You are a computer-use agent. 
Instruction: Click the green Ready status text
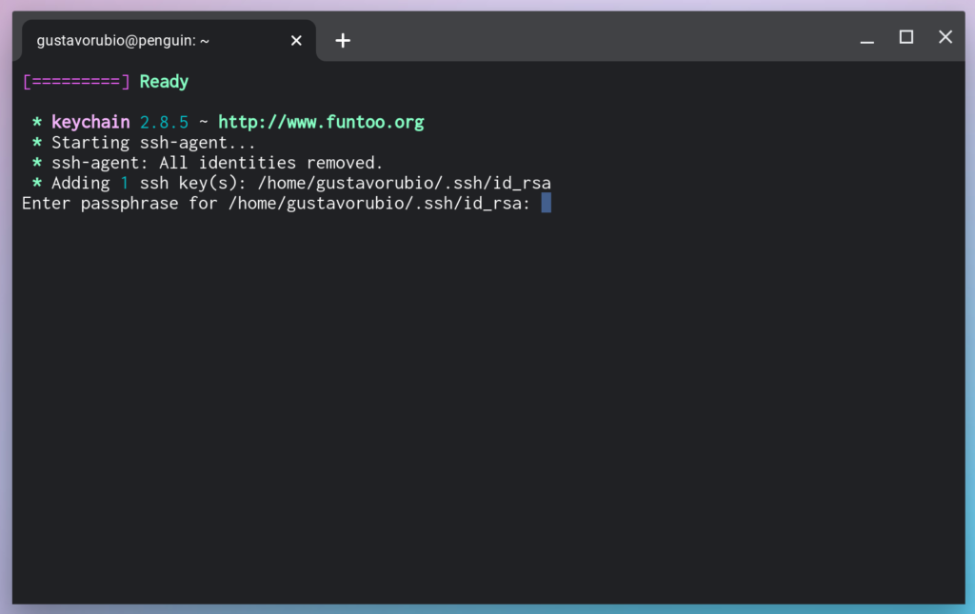pos(164,82)
